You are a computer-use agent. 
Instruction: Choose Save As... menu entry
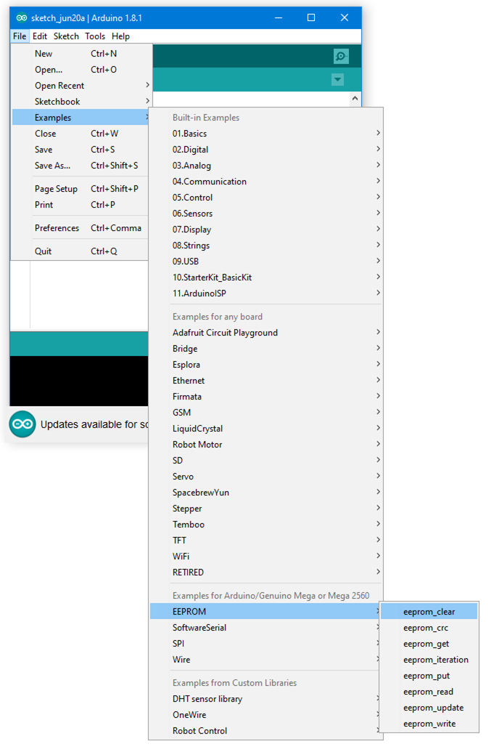81,166
